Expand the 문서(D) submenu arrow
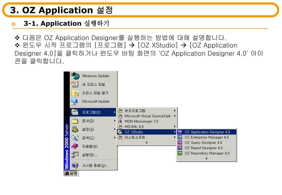Viewport: 282px width, 195px height. click(x=115, y=121)
